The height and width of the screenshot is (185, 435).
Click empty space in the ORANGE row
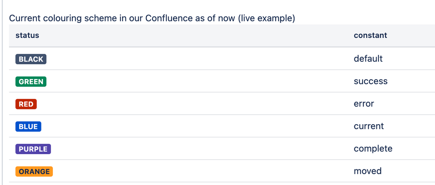194,171
